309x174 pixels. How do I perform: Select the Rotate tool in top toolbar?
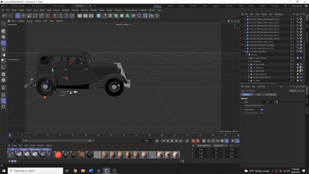pyautogui.click(x=35, y=16)
